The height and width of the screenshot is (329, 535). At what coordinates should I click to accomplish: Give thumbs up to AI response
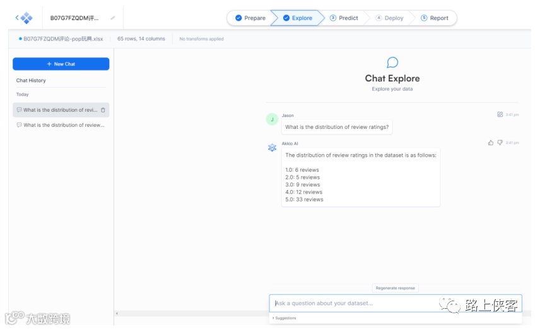491,143
